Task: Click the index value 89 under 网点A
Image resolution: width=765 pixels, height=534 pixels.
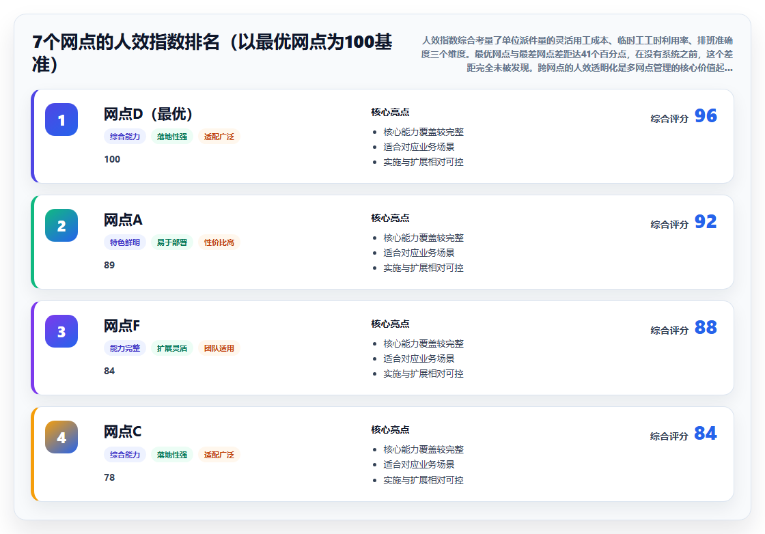Action: click(109, 266)
